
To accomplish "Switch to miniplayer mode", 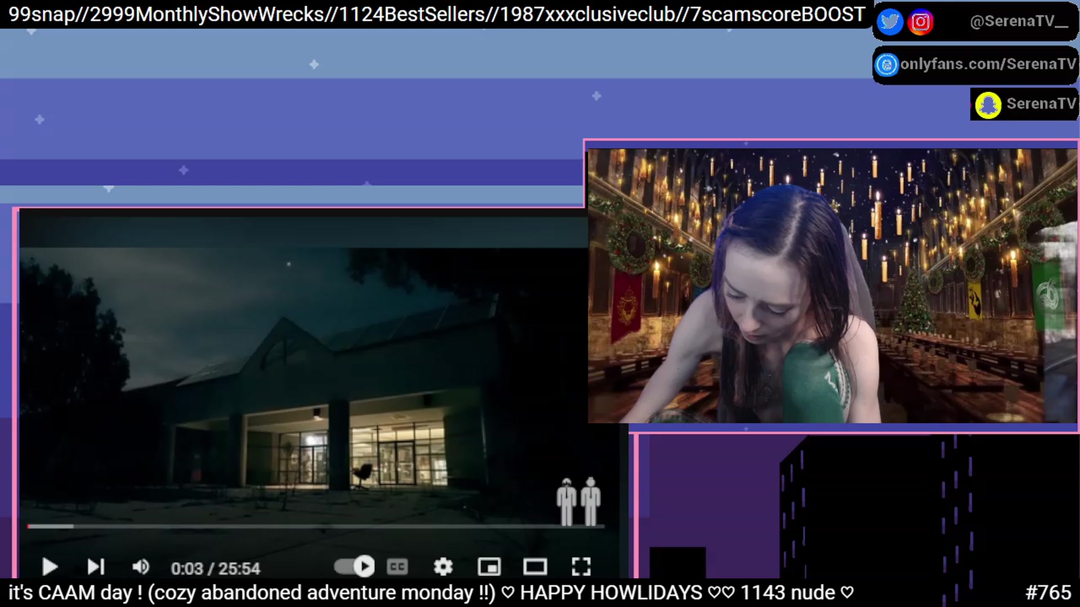I will click(x=489, y=567).
